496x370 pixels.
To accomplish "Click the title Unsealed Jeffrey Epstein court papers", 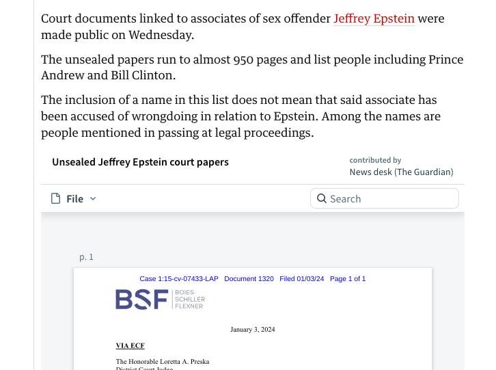I will [x=140, y=162].
